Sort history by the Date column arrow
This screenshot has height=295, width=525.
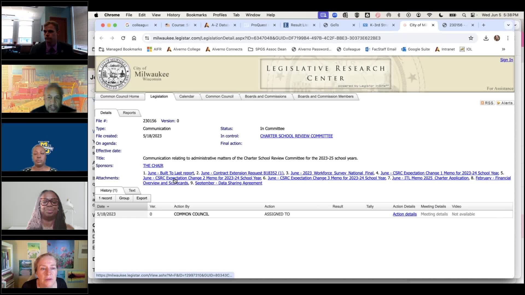click(x=108, y=207)
